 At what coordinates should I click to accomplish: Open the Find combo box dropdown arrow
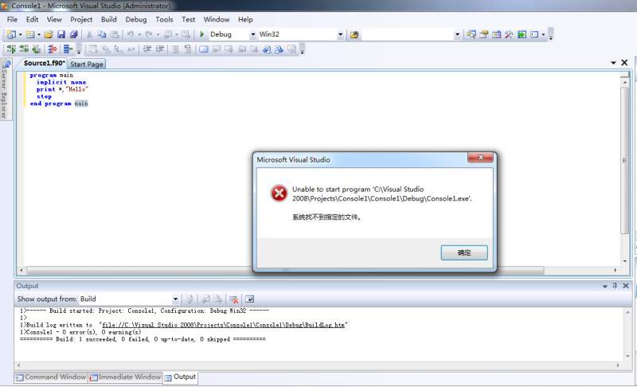(457, 34)
